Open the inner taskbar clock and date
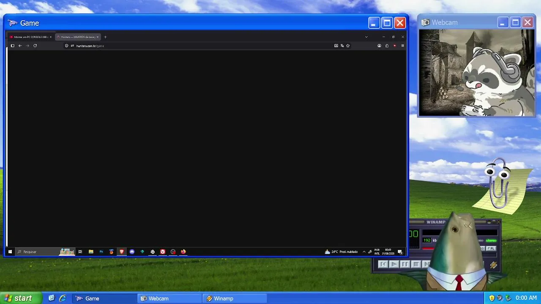The height and width of the screenshot is (304, 541). tap(388, 252)
